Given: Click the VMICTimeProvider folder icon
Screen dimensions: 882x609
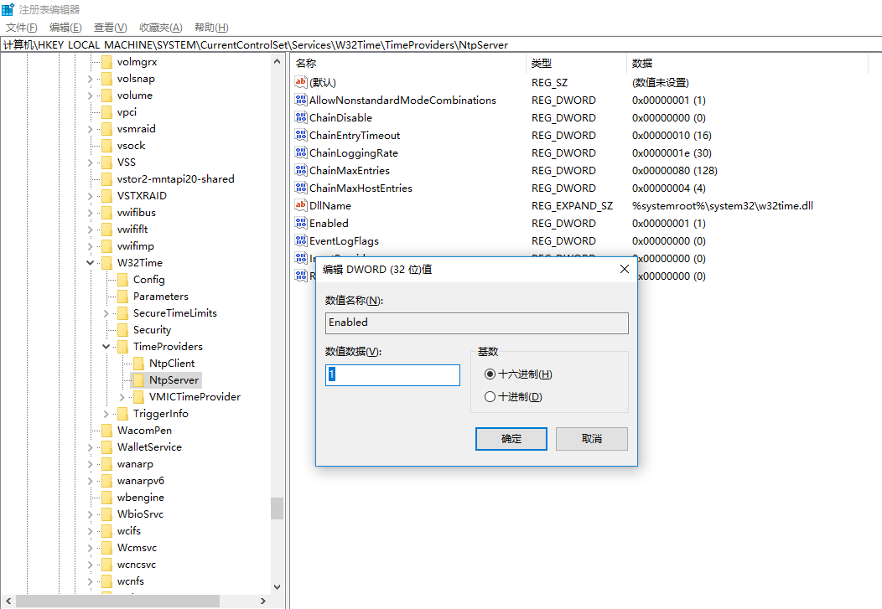Looking at the screenshot, I should [x=138, y=397].
